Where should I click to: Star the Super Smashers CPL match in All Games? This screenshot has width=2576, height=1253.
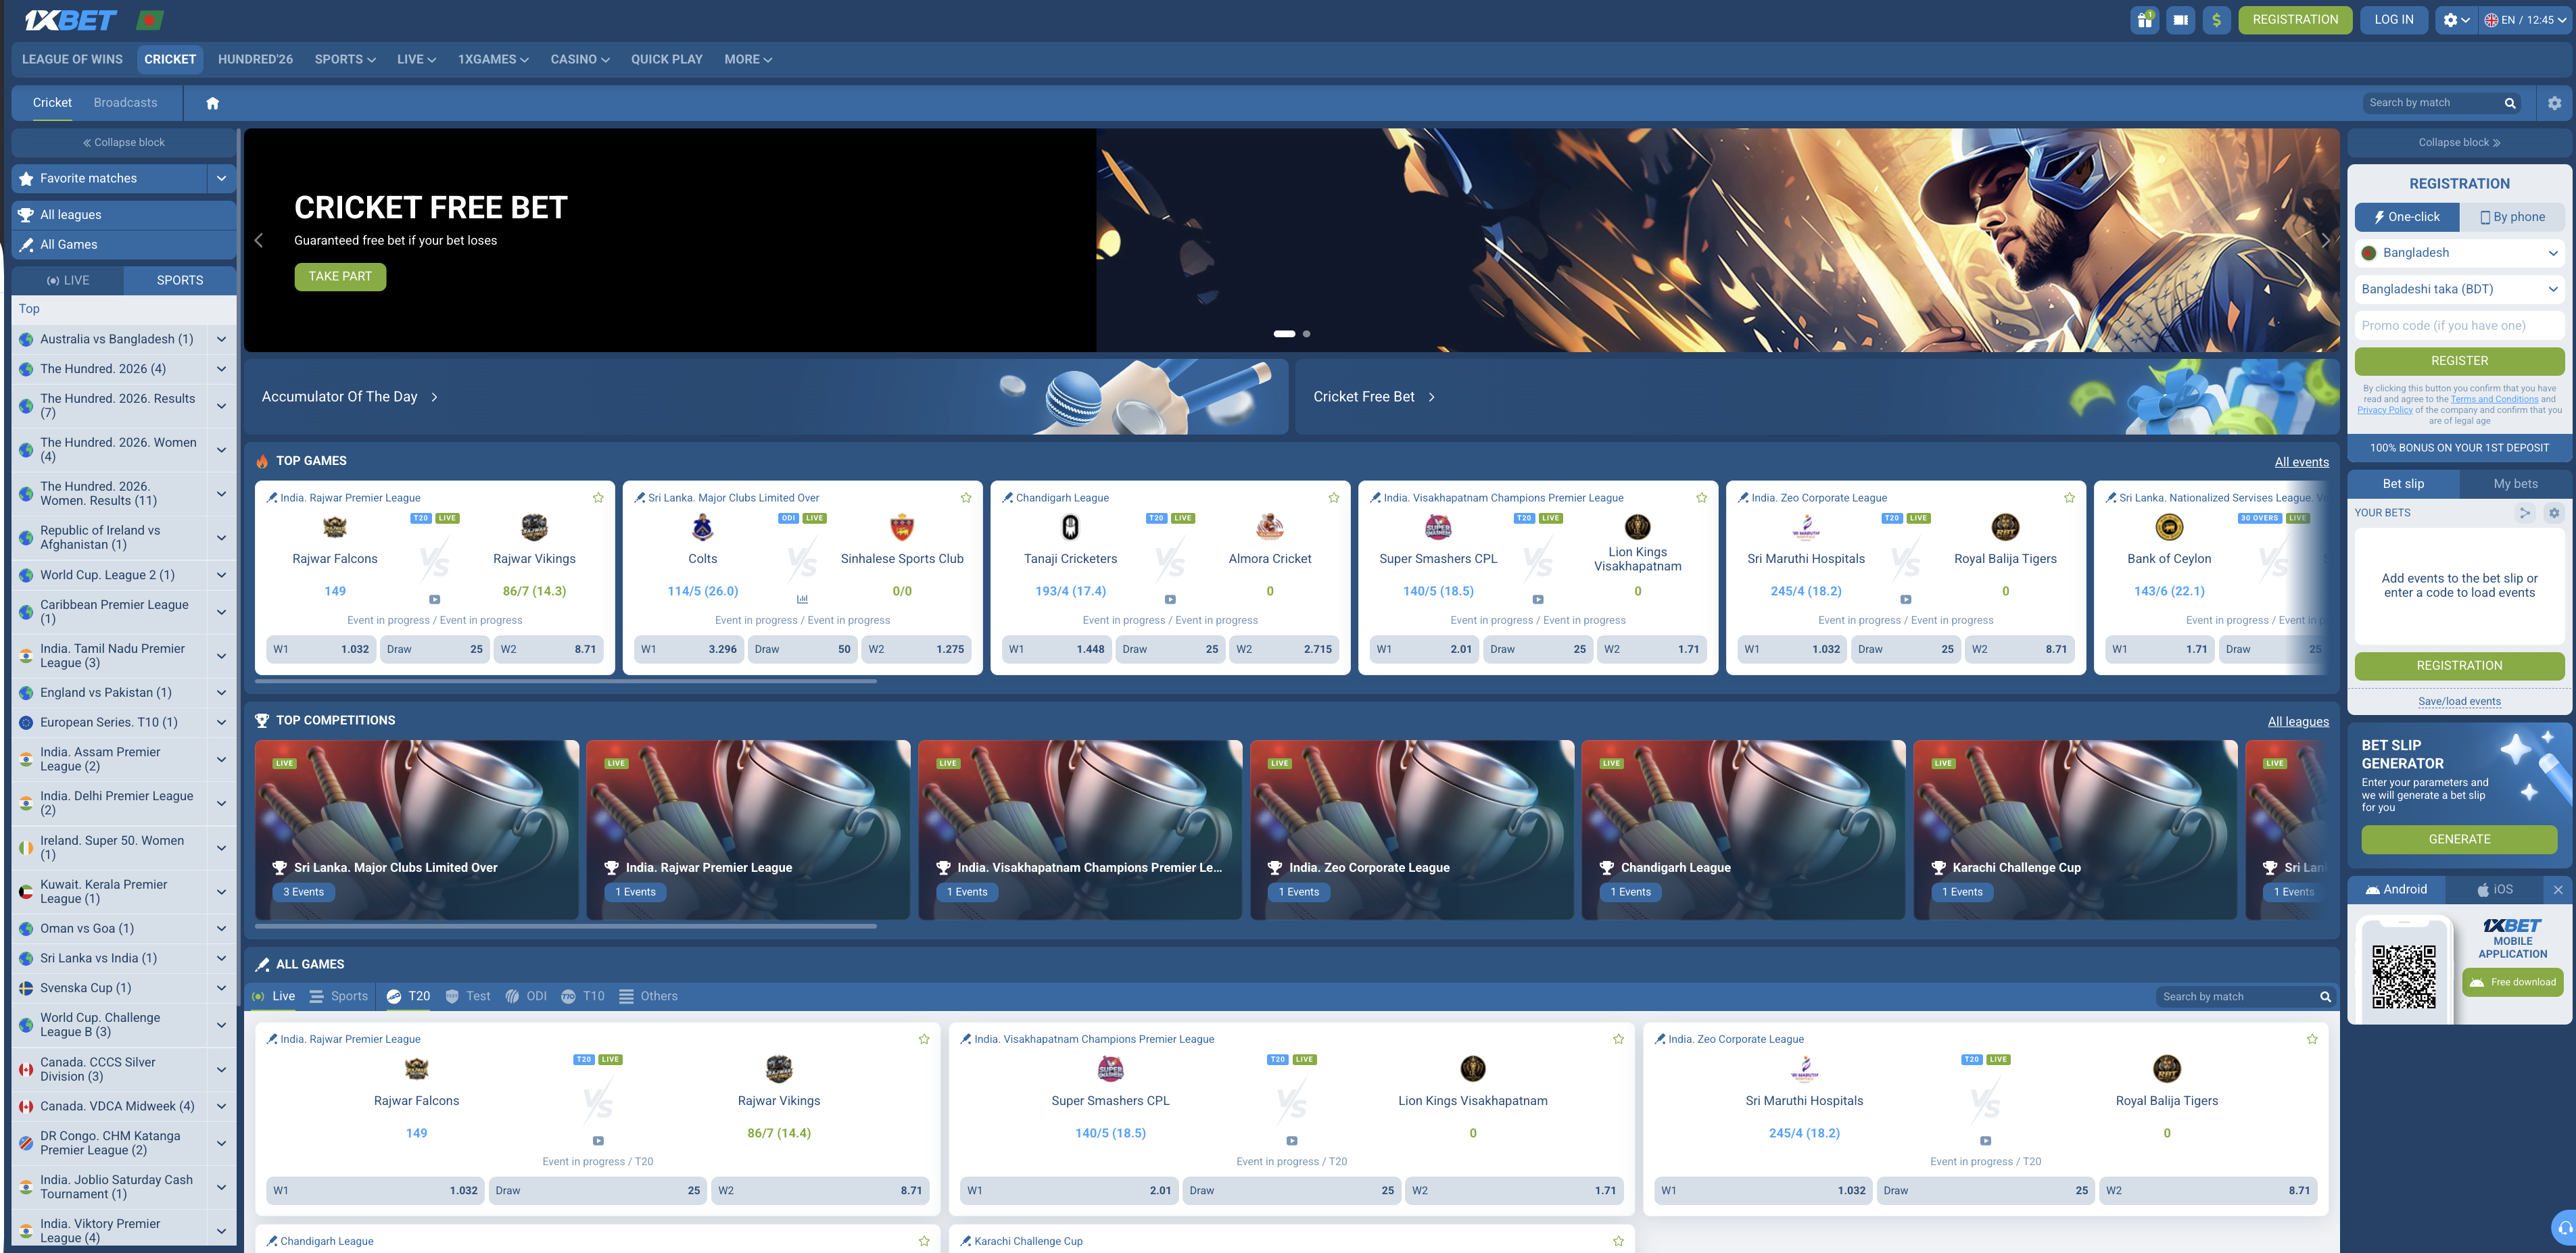1618,1039
